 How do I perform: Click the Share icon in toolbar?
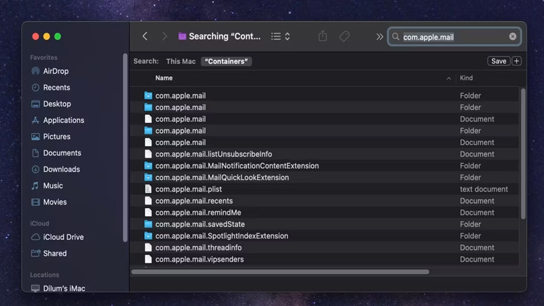click(x=323, y=37)
